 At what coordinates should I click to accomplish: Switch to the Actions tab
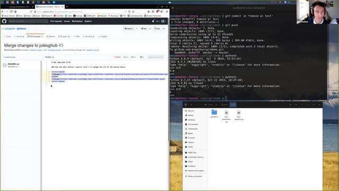[51, 37]
